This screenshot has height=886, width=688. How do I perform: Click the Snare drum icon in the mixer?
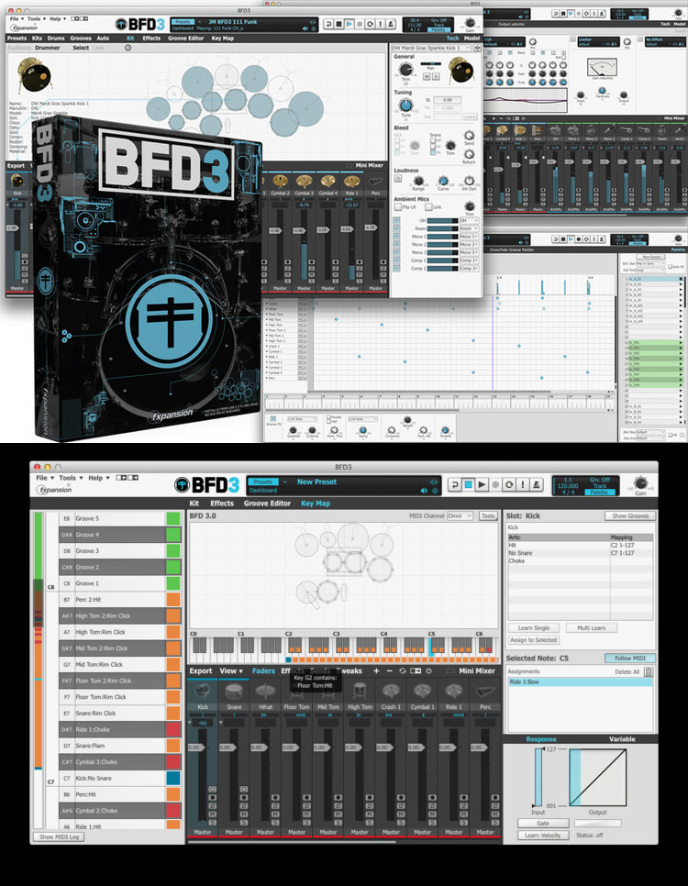[234, 692]
